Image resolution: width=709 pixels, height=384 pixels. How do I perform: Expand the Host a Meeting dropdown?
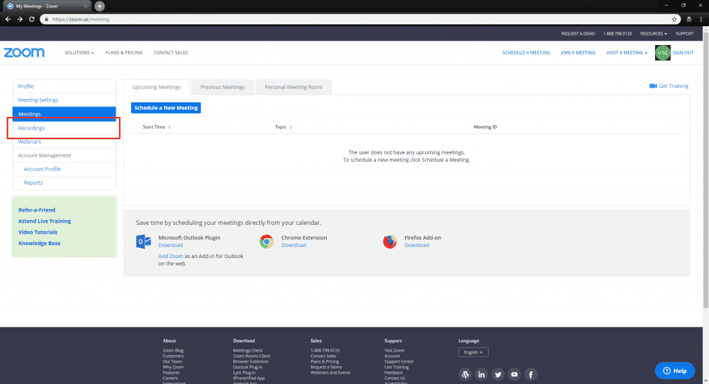coord(627,53)
